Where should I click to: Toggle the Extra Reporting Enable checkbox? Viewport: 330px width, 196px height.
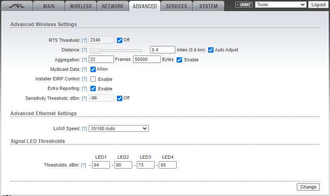(x=93, y=89)
